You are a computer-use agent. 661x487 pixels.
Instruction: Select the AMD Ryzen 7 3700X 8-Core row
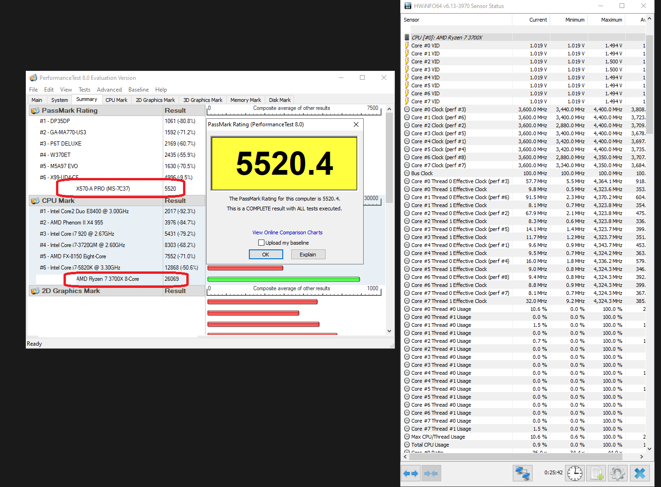tap(117, 279)
